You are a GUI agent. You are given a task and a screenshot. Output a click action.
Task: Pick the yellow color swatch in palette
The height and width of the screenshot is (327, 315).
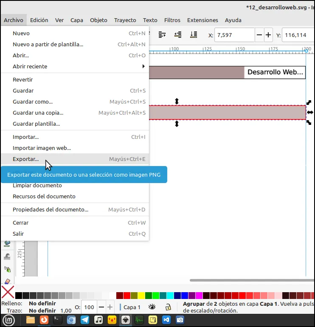141,296
